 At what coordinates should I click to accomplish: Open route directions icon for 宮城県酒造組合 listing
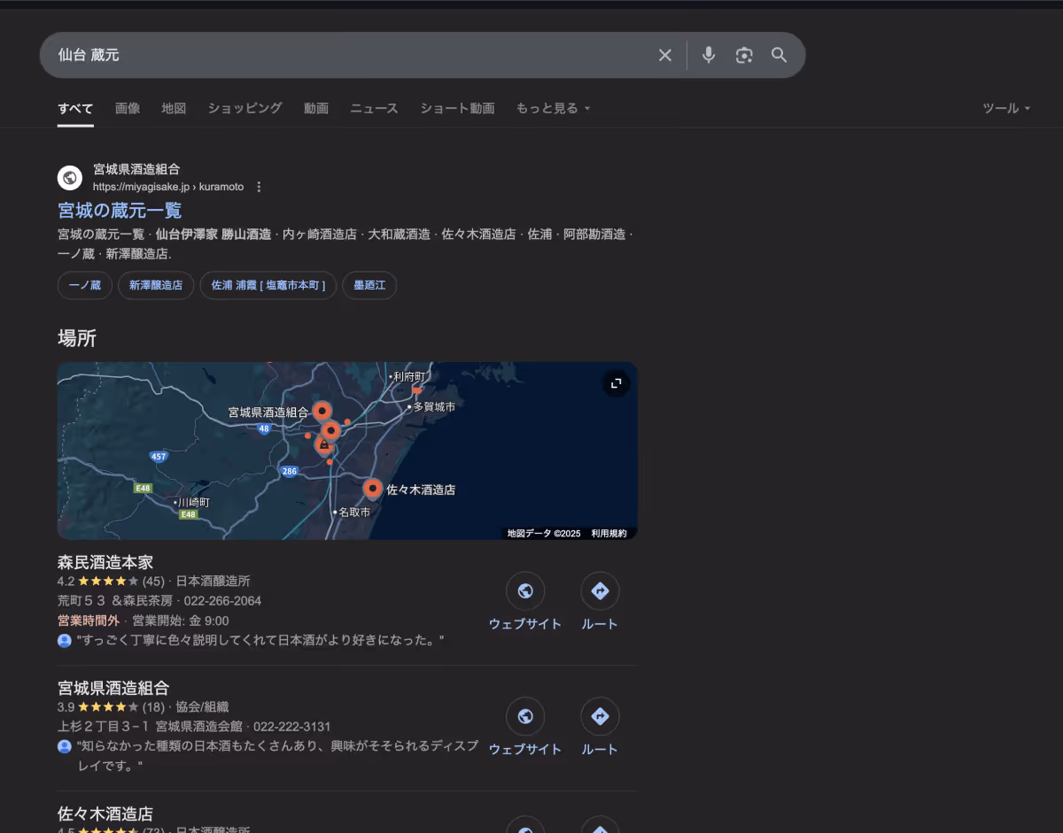[x=600, y=716]
